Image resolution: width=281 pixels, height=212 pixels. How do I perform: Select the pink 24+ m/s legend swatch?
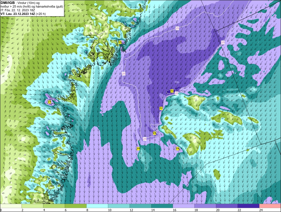pyautogui.click(x=270, y=206)
